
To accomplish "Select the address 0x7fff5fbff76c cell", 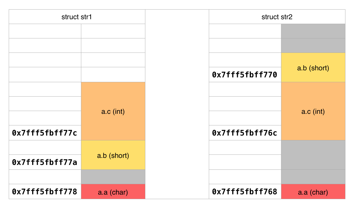I will pyautogui.click(x=245, y=133).
